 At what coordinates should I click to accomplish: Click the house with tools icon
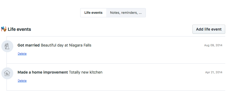pos(7,73)
